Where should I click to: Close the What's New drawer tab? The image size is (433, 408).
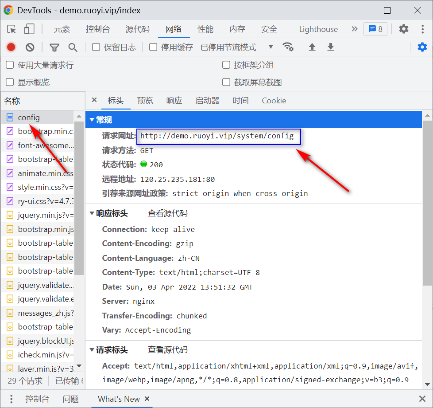coord(147,399)
